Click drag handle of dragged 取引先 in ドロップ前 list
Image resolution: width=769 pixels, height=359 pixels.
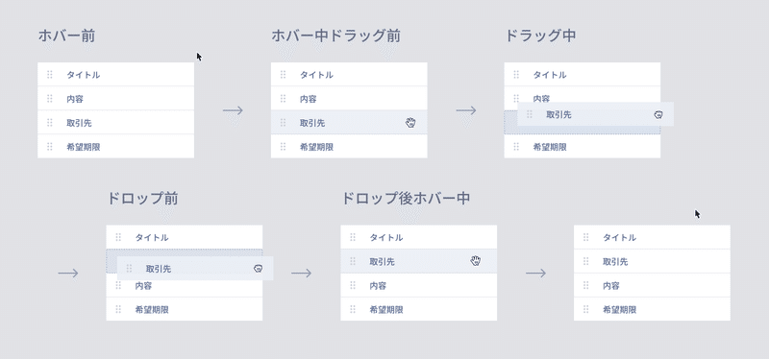130,269
